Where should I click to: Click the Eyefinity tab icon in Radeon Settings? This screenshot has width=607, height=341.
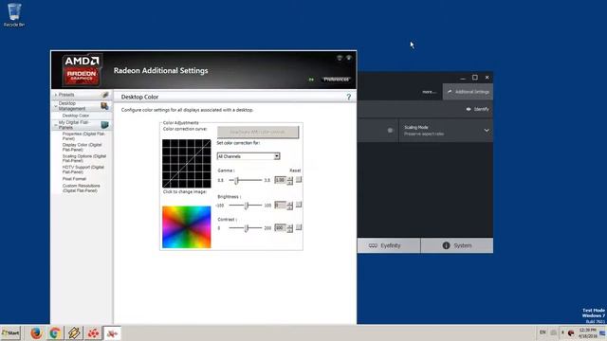pos(373,245)
